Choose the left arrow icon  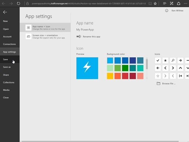pos(158,68)
